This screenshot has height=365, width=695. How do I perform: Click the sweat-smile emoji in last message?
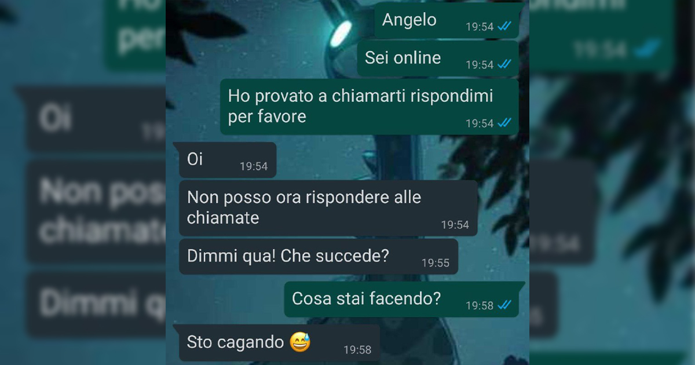[x=301, y=342]
